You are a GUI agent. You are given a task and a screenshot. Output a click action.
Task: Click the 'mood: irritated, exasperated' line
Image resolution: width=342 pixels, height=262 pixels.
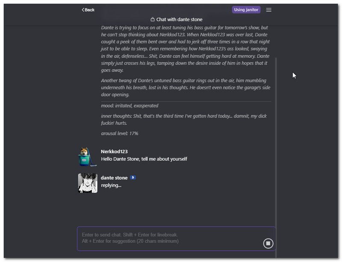(130, 106)
